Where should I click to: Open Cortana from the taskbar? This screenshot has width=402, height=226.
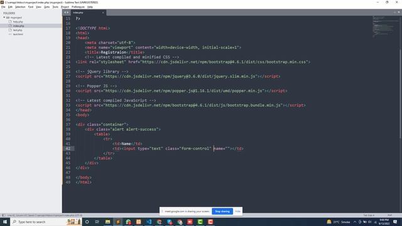point(87,222)
